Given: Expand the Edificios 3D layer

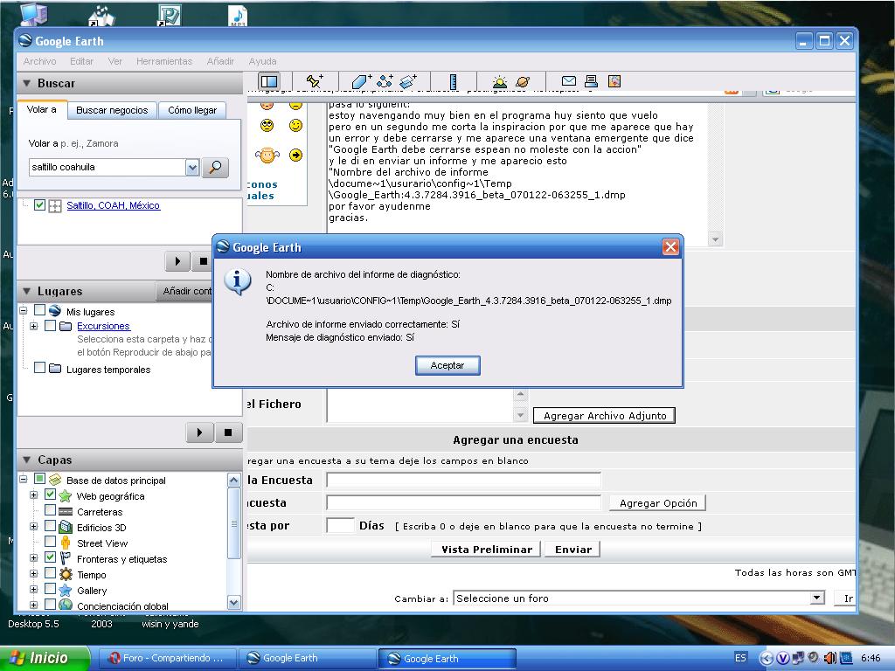Looking at the screenshot, I should point(34,527).
